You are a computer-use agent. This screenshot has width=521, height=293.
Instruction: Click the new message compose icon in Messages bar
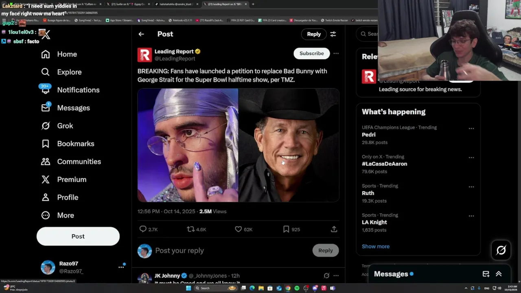pos(486,274)
